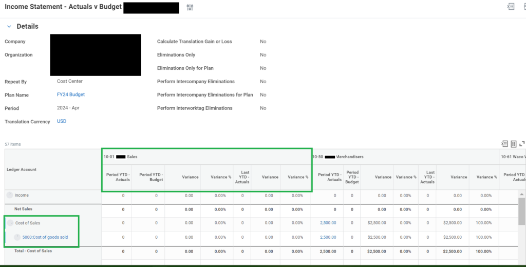Click the Translation Currency field label
The width and height of the screenshot is (526, 267).
pyautogui.click(x=27, y=122)
